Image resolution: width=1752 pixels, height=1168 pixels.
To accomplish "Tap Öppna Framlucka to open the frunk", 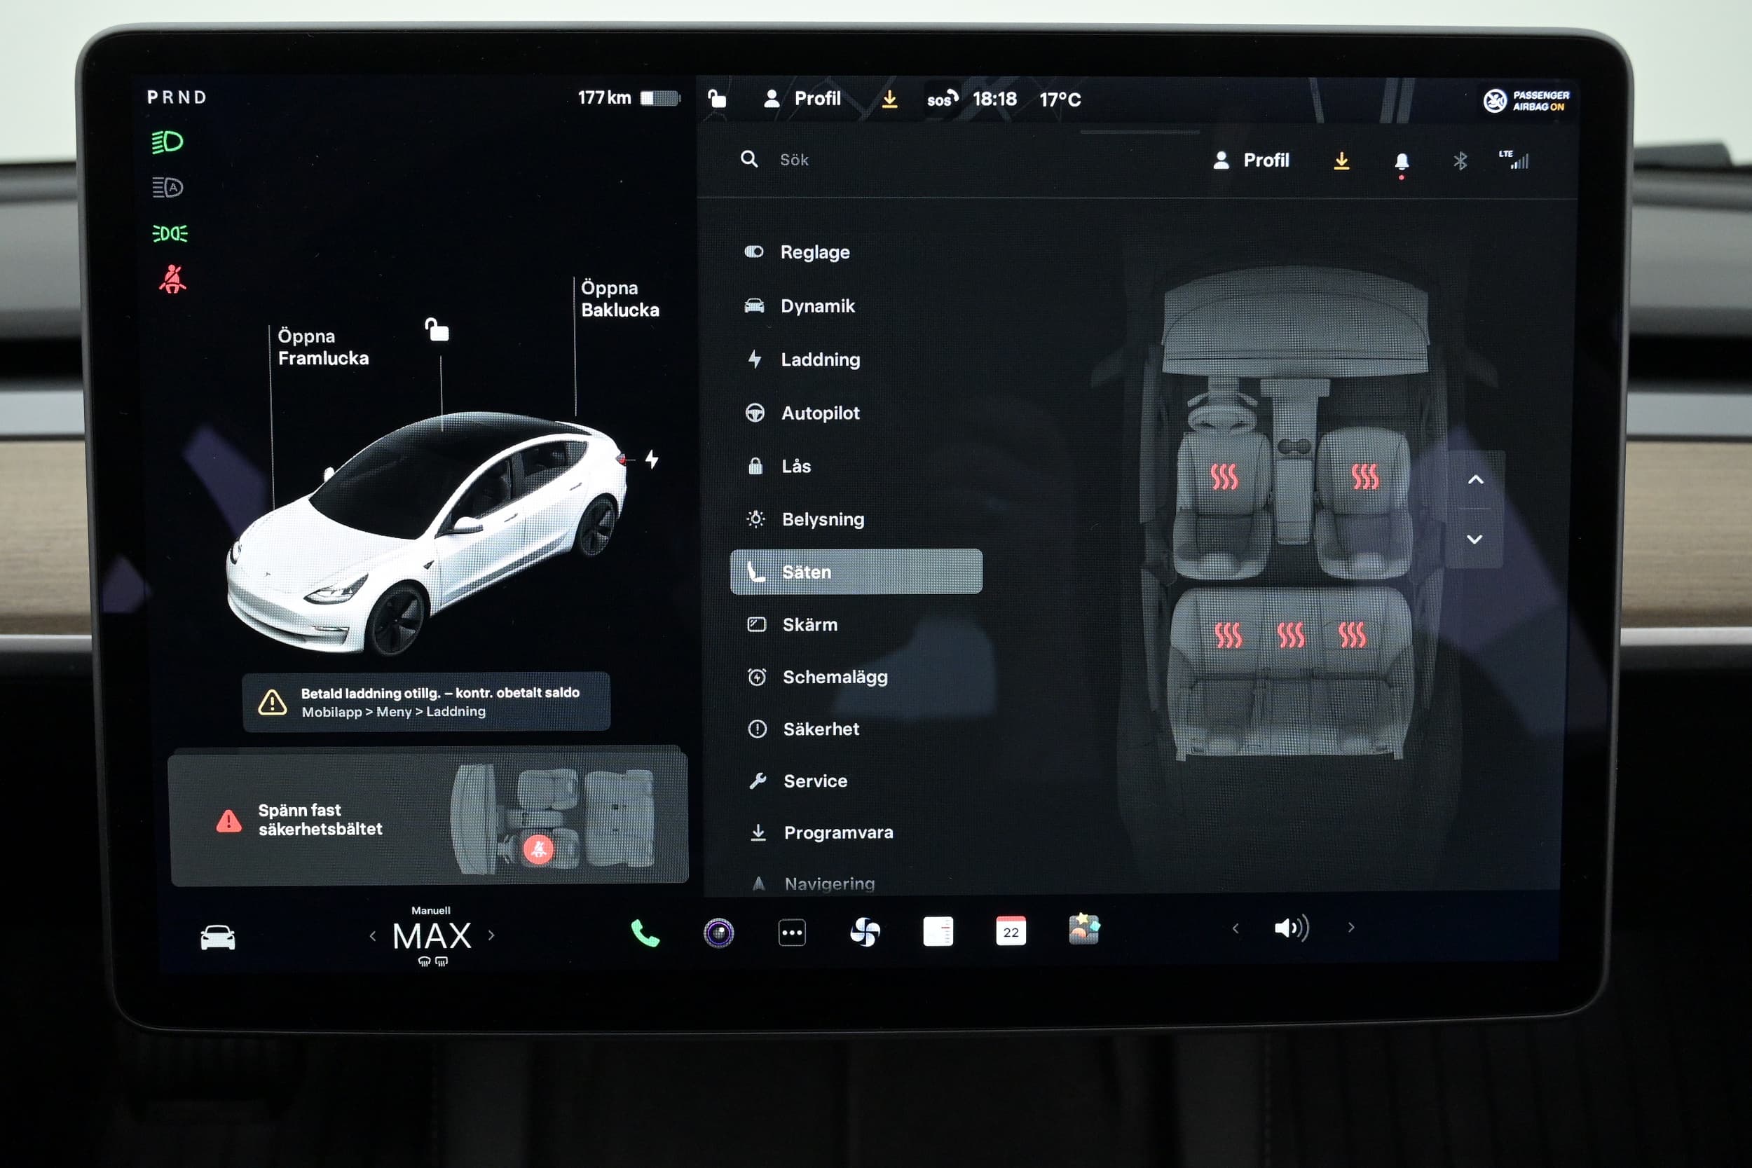I will 322,347.
